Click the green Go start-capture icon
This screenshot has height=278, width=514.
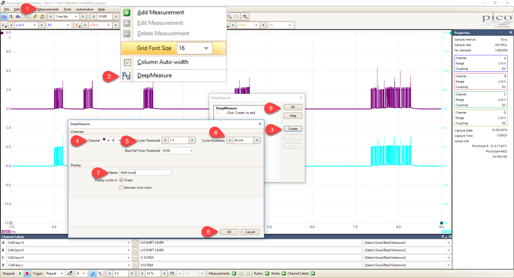pos(20,274)
